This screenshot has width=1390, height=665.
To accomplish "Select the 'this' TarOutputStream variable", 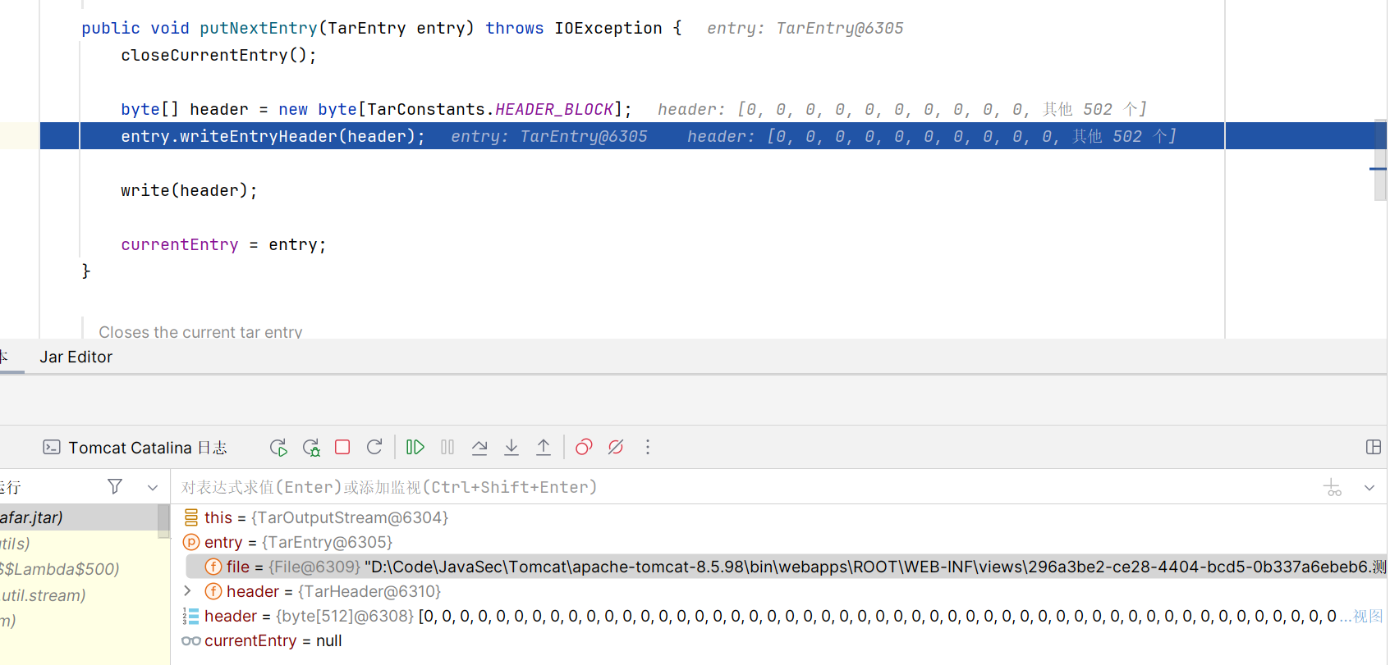I will (x=326, y=517).
